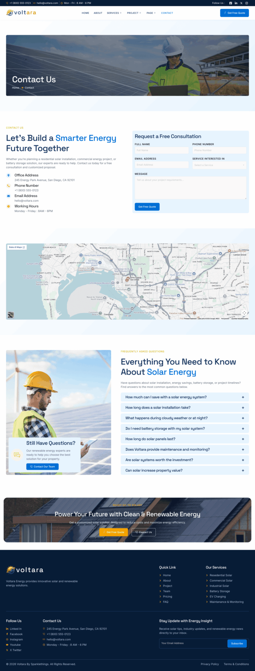
Task: Focus the Your Email Address newsletter field
Action: (x=193, y=643)
